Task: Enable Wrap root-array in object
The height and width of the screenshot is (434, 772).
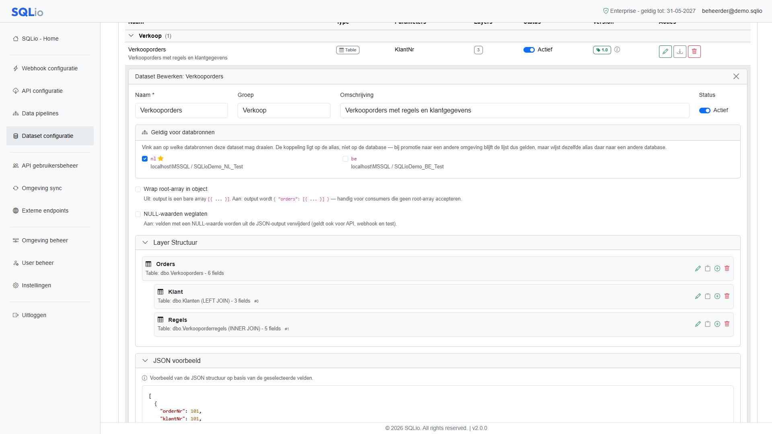Action: tap(138, 189)
